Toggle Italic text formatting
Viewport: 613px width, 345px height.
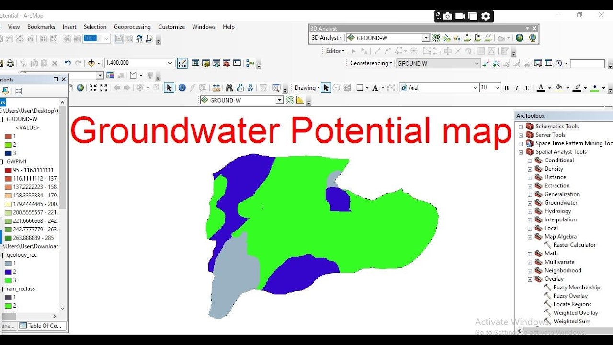pyautogui.click(x=517, y=88)
